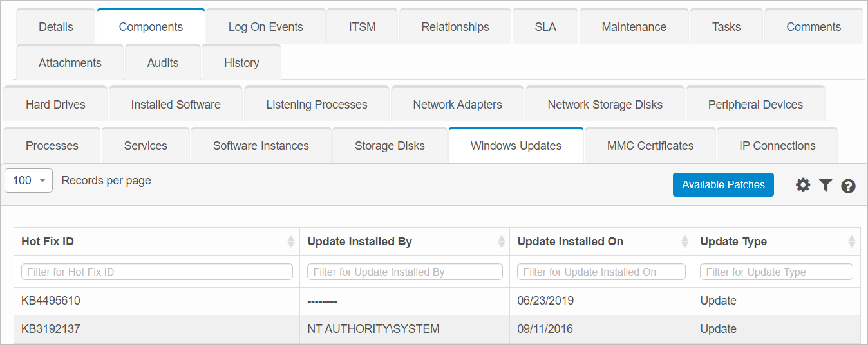
Task: Open the settings gear icon
Action: (x=802, y=185)
